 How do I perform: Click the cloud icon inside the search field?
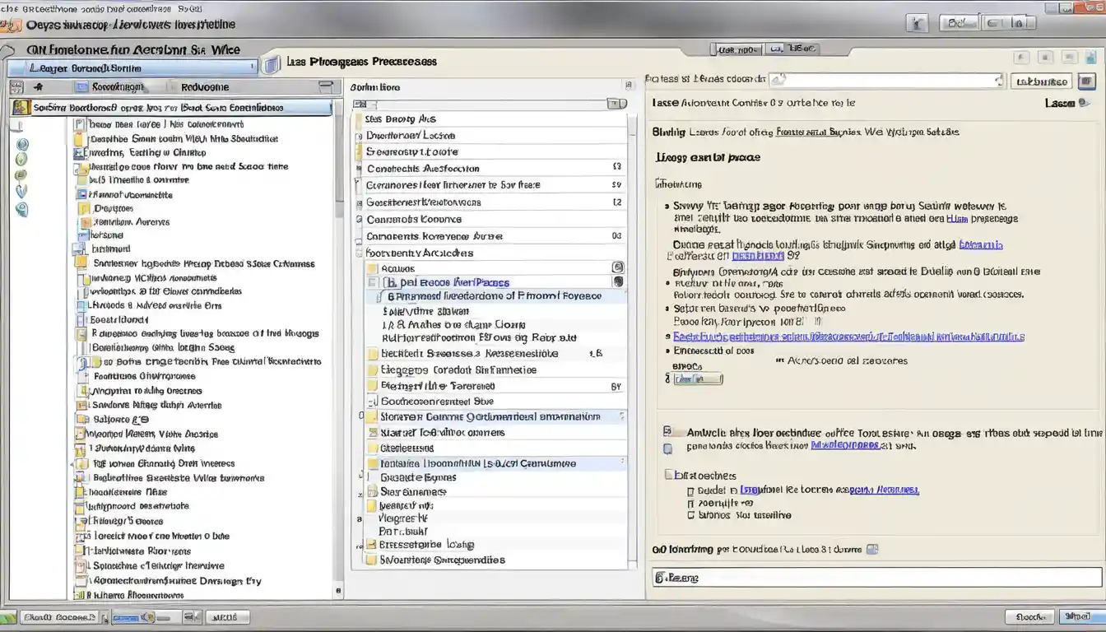click(778, 80)
